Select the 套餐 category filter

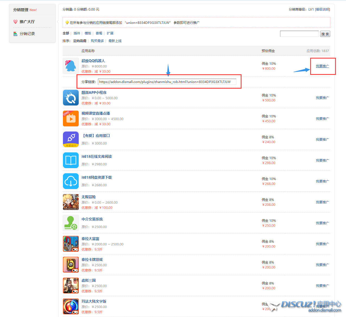coord(99,33)
